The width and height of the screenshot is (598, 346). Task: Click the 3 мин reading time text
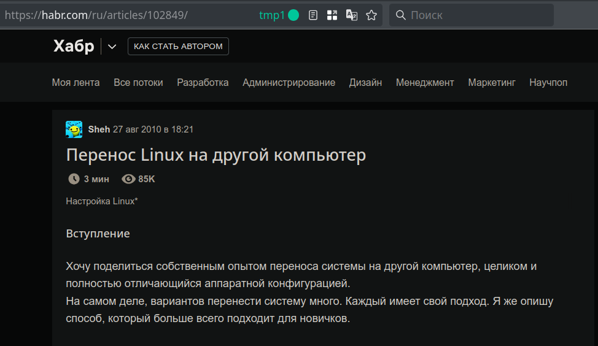(96, 179)
